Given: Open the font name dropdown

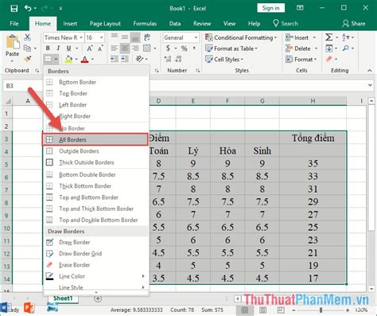Looking at the screenshot, I should point(81,37).
